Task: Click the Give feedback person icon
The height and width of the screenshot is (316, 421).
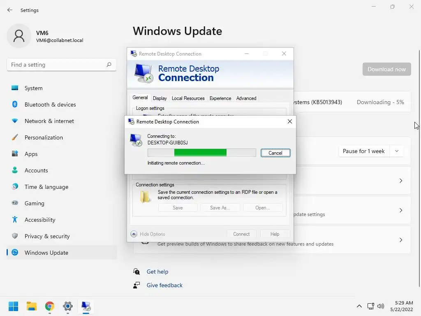Action: tap(136, 285)
